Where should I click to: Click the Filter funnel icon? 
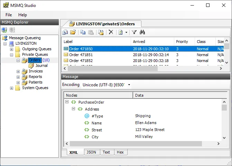(134, 32)
